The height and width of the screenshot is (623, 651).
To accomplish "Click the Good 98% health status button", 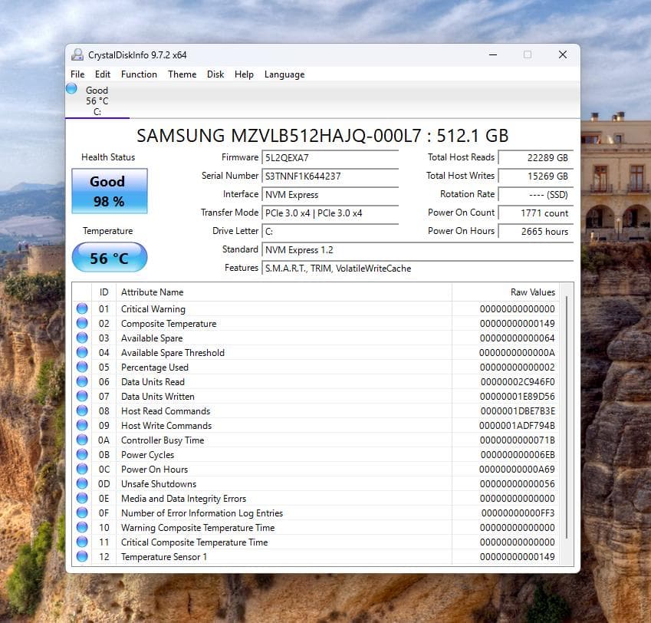I will tap(109, 190).
